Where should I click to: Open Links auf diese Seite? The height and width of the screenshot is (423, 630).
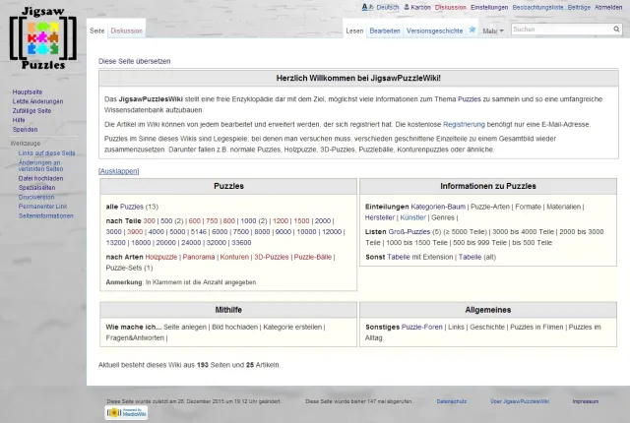coord(46,152)
